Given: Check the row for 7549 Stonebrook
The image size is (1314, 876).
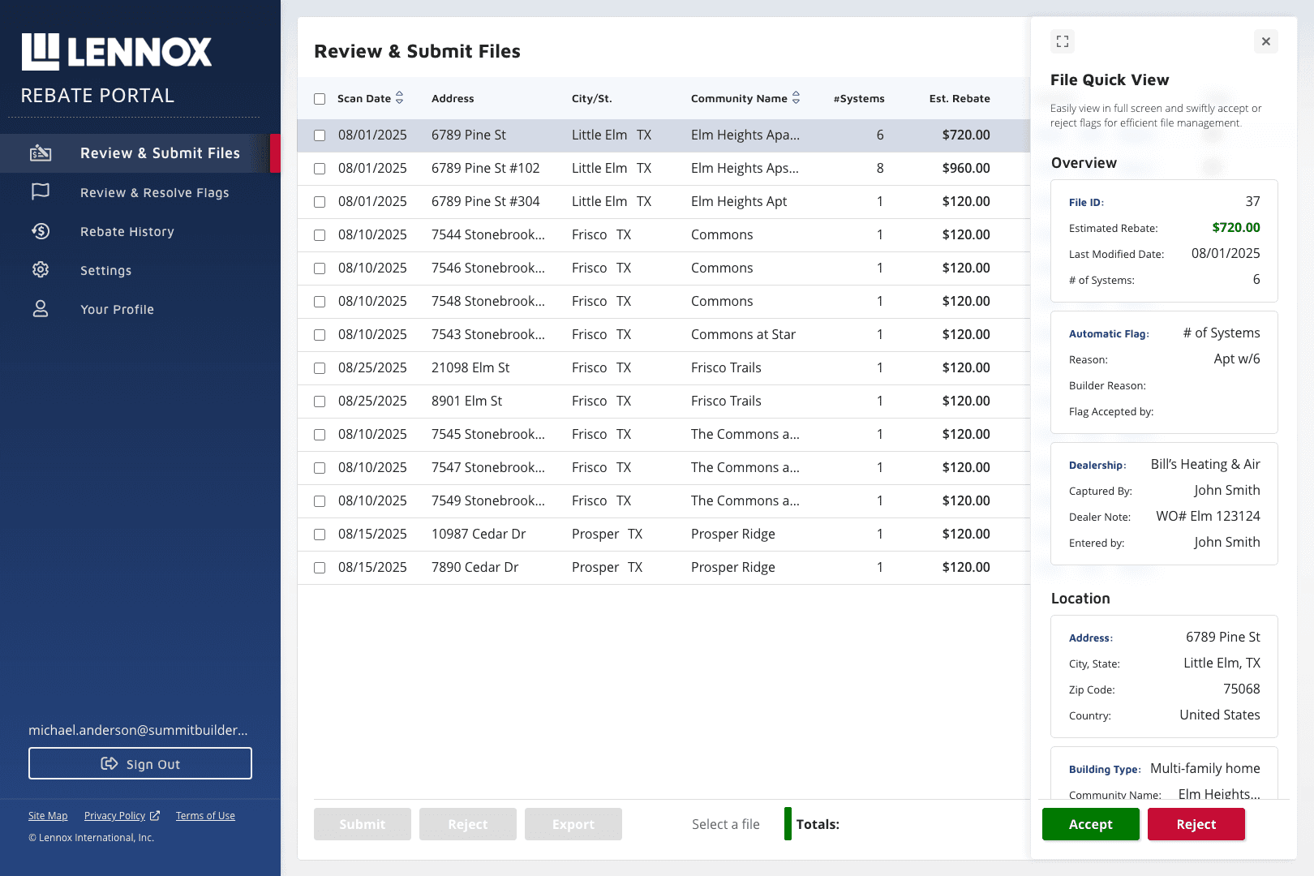Looking at the screenshot, I should click(x=320, y=501).
